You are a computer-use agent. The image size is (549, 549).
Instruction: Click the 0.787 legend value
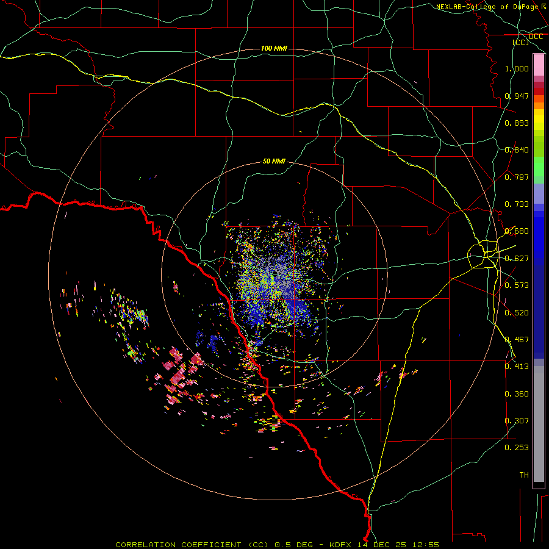(x=517, y=177)
